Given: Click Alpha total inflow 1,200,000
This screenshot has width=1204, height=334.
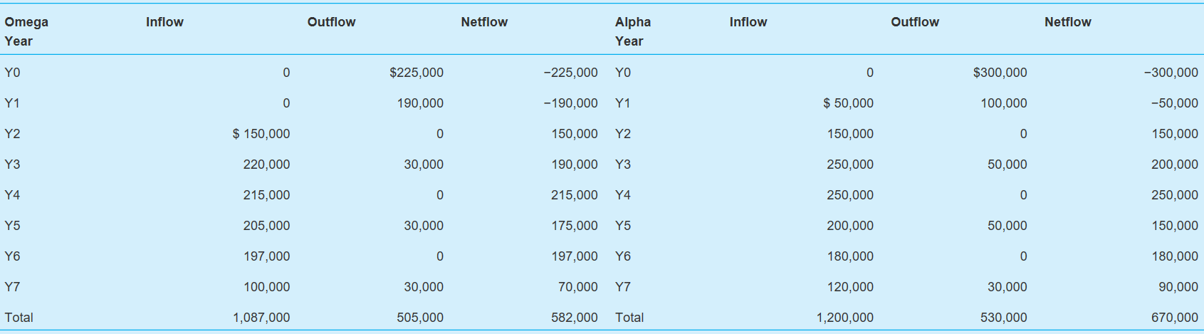Looking at the screenshot, I should tap(844, 318).
